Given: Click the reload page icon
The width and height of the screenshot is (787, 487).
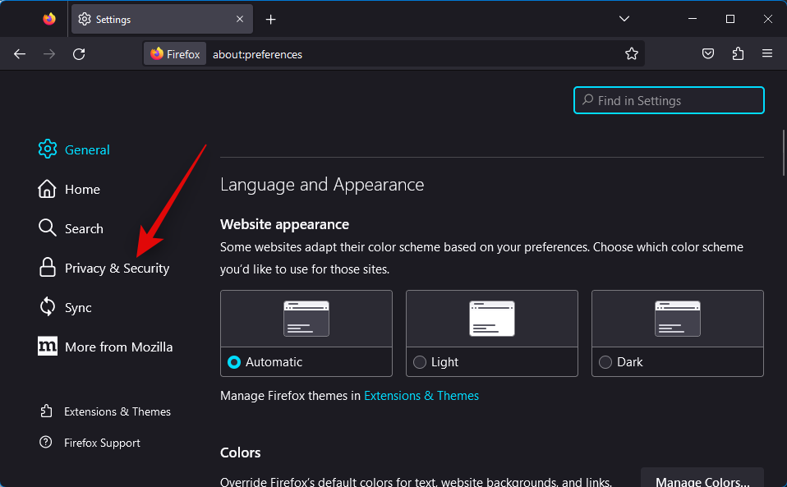Looking at the screenshot, I should [79, 54].
